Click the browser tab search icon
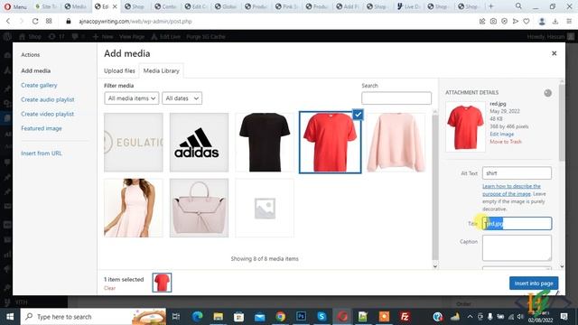The width and height of the screenshot is (578, 325). pos(518,6)
